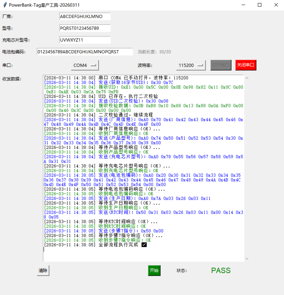Screen dimensions: 284x295
Task: Click the 厂商 field containing ABCDEFGHIJKLMNO
Action: (85, 16)
